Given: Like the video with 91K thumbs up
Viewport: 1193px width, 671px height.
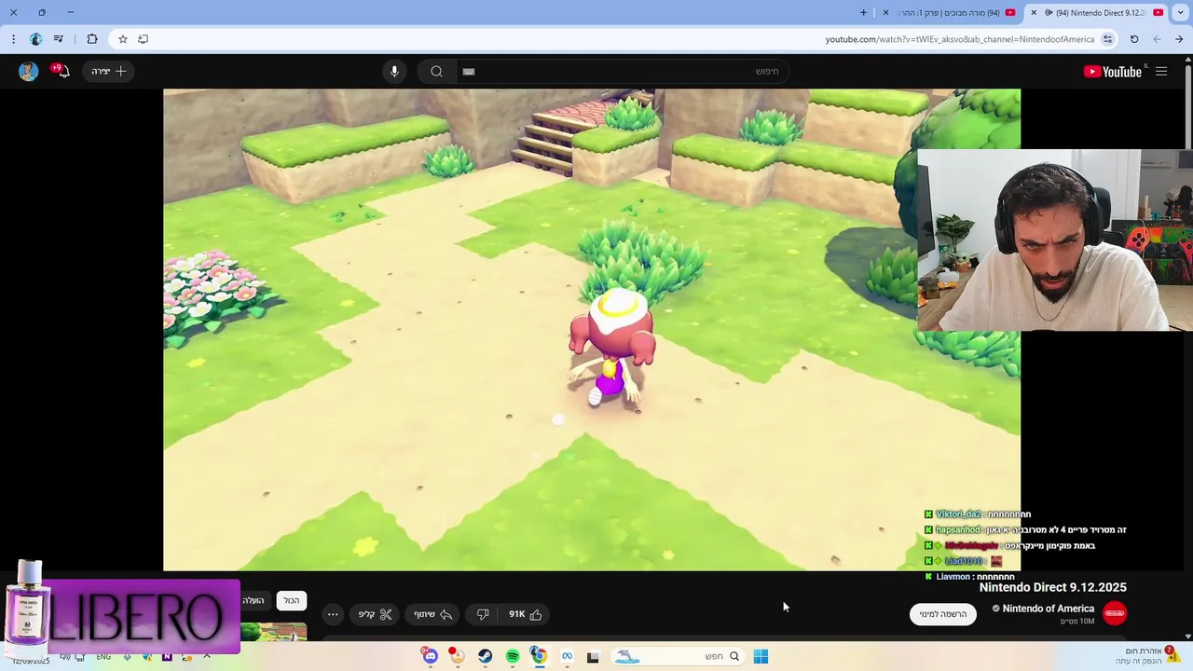Looking at the screenshot, I should click(526, 614).
